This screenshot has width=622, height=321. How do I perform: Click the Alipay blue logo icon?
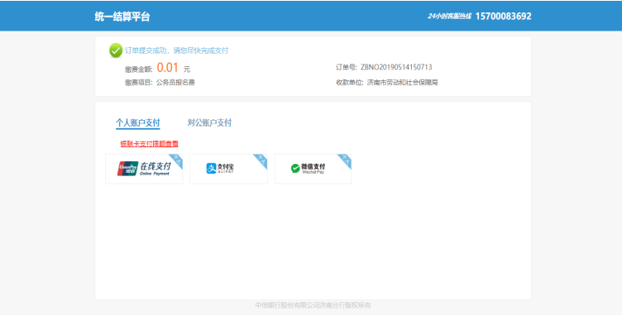pyautogui.click(x=211, y=169)
